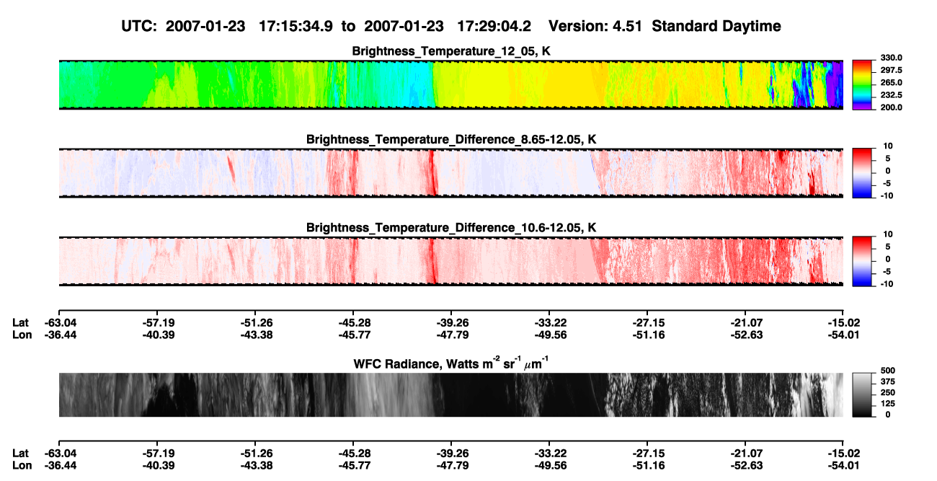Click the '-10' label on the 8.65-12.05 colorbar

click(886, 195)
